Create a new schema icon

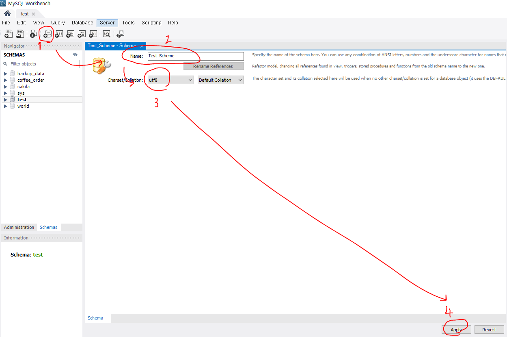click(x=47, y=35)
